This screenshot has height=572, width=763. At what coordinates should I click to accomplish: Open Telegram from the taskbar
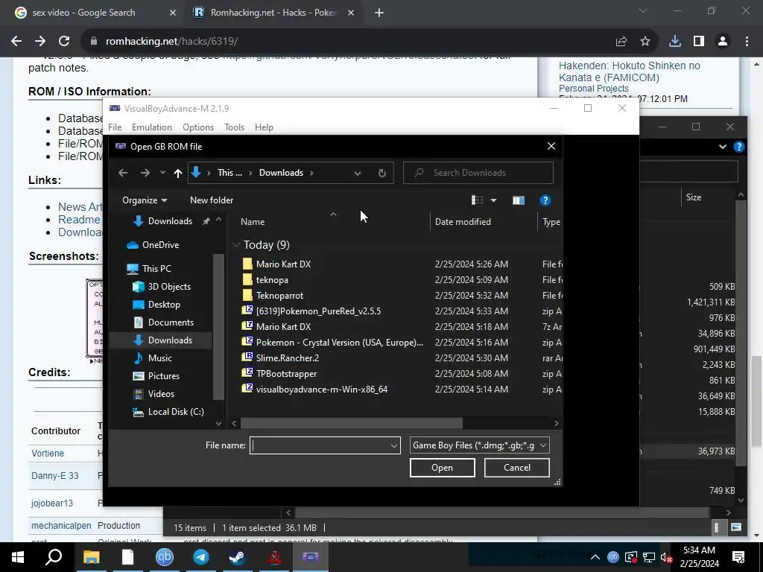[201, 557]
